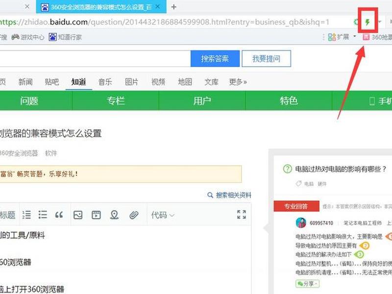392x294 pixels.
Task: Open the 分享 share dropdown
Action: (308, 284)
